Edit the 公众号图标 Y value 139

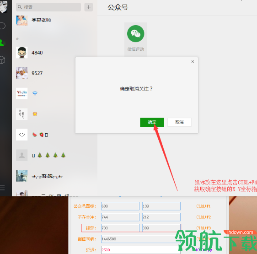[161, 206]
